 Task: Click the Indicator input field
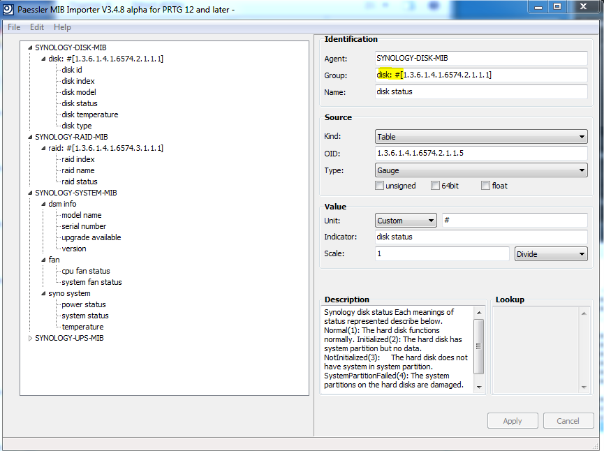coord(481,237)
